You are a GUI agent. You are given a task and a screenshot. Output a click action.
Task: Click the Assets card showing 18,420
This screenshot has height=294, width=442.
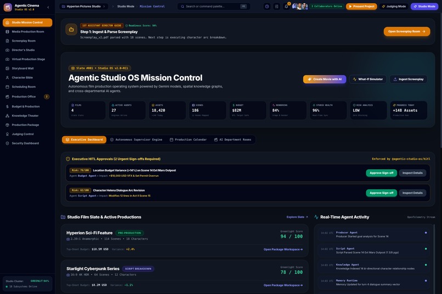coord(167,110)
